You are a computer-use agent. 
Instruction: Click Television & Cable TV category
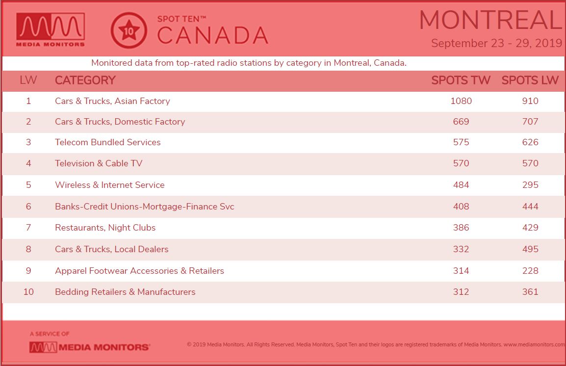pyautogui.click(x=99, y=163)
